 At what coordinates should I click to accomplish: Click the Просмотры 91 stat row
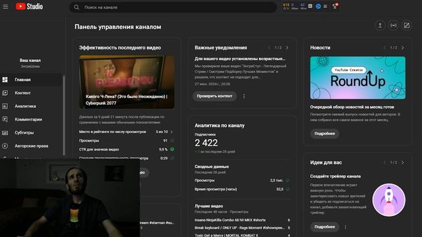(x=127, y=141)
